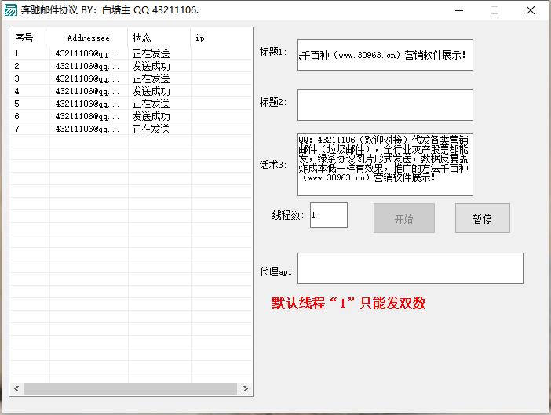Click 发送成功 status in row 4
This screenshot has height=415, width=551.
[x=151, y=92]
